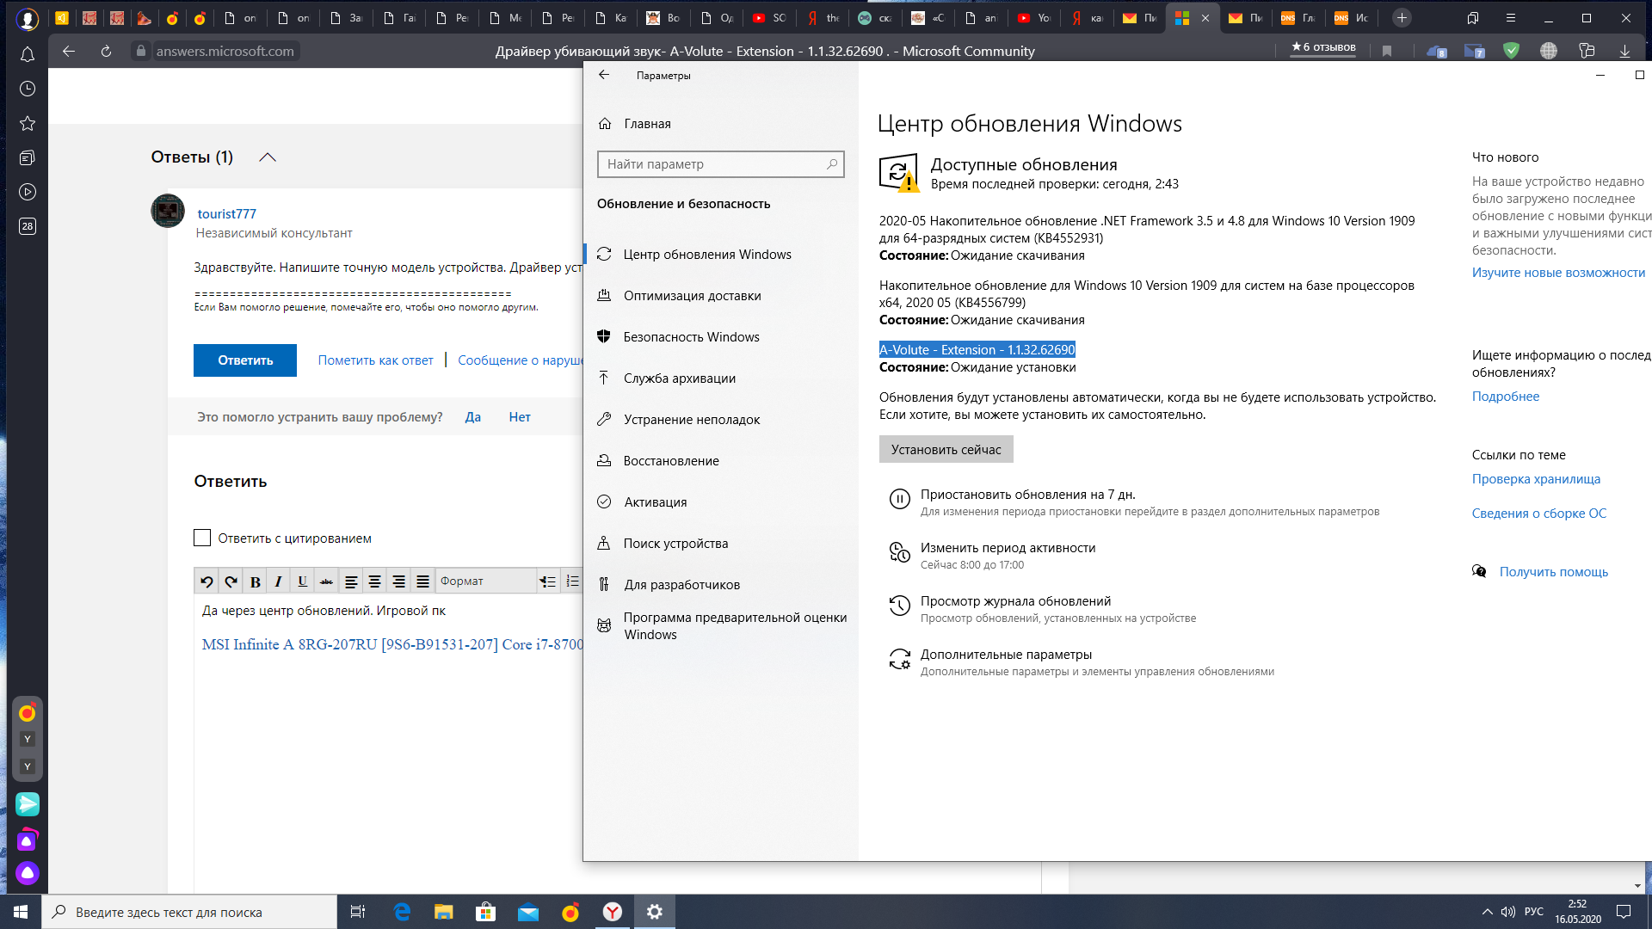The width and height of the screenshot is (1652, 929).
Task: Click the Undo icon in editor toolbar
Action: [206, 581]
